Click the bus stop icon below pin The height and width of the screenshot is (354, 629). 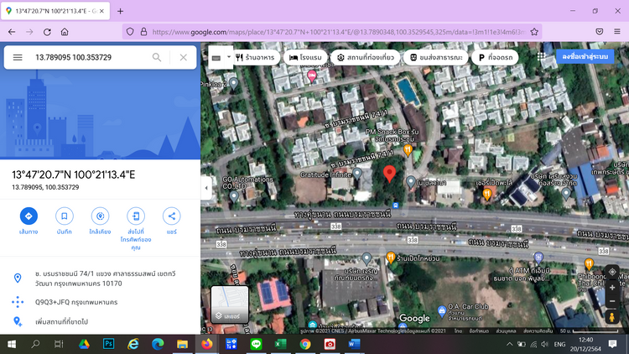(396, 206)
